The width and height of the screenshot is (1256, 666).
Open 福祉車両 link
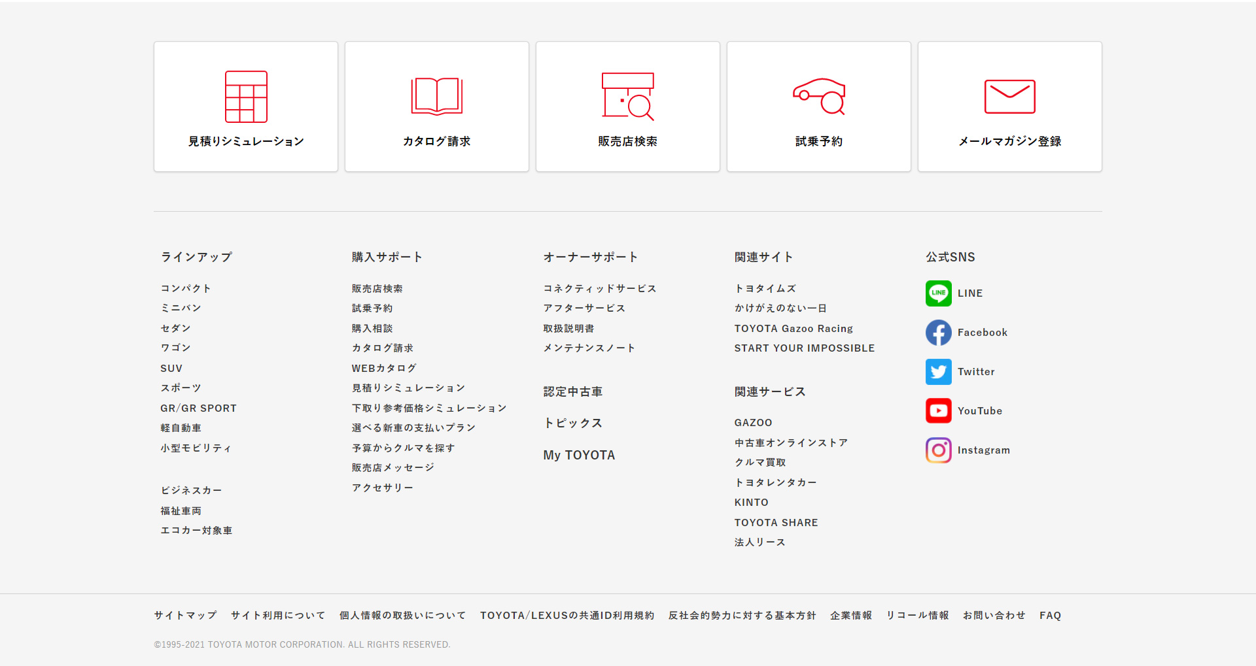[181, 511]
